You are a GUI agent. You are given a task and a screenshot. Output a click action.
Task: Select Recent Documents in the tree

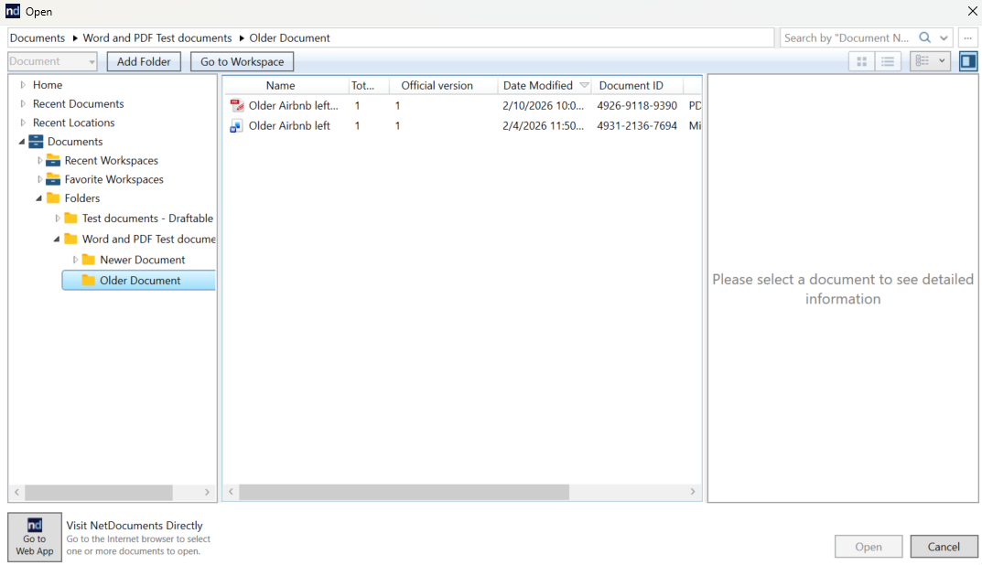pyautogui.click(x=79, y=103)
